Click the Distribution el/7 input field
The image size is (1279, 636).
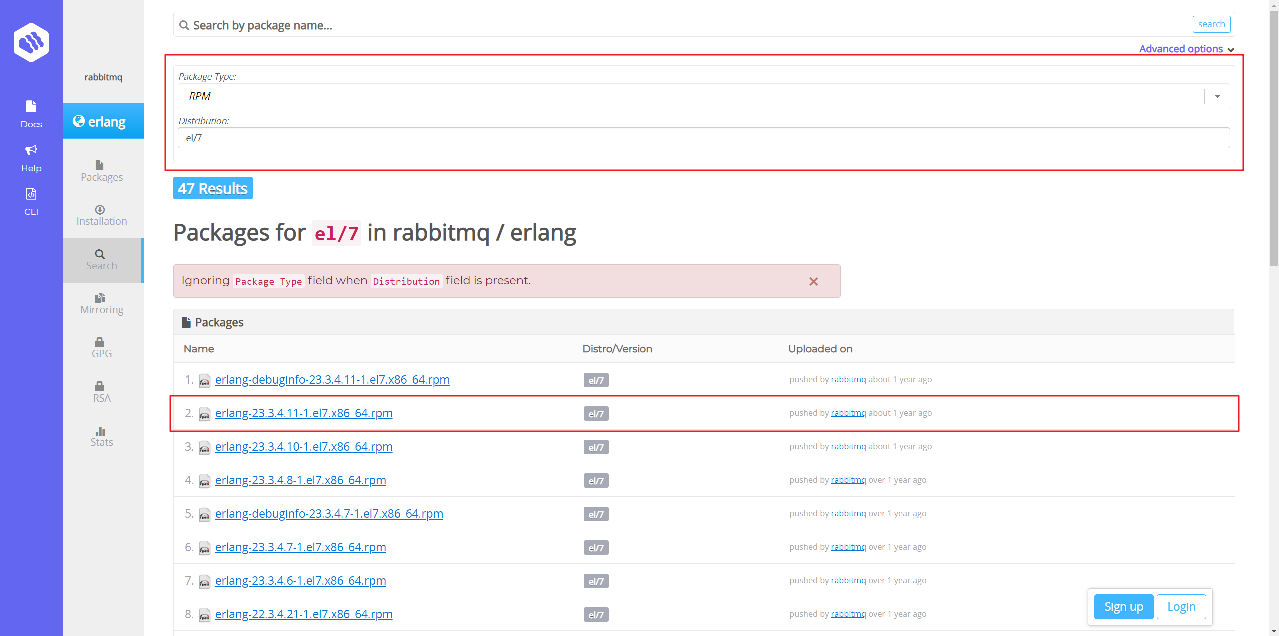point(703,138)
